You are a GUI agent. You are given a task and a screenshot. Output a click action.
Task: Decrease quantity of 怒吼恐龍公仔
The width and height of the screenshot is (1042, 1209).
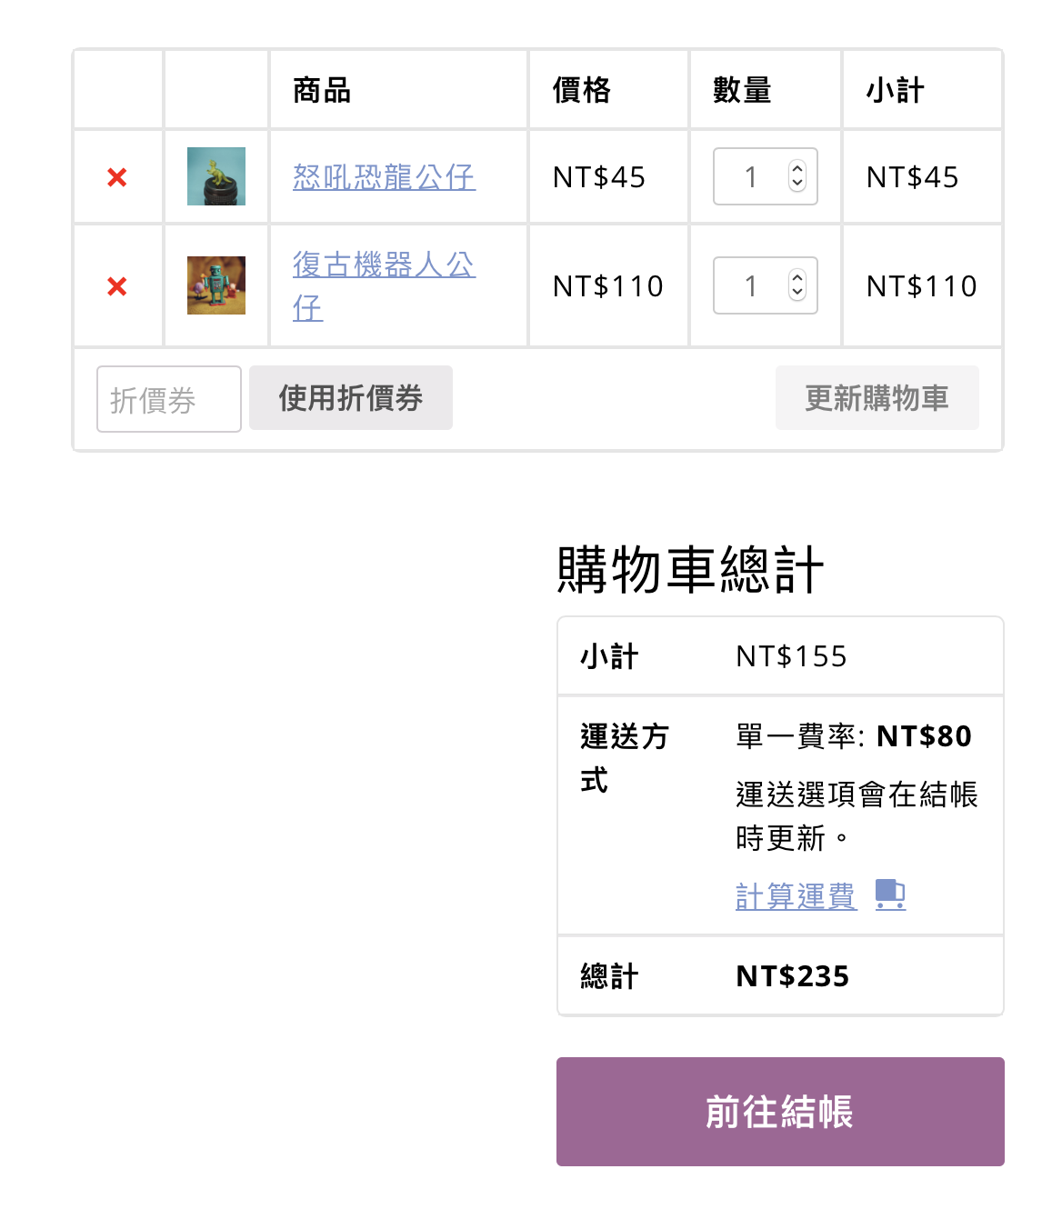[797, 184]
